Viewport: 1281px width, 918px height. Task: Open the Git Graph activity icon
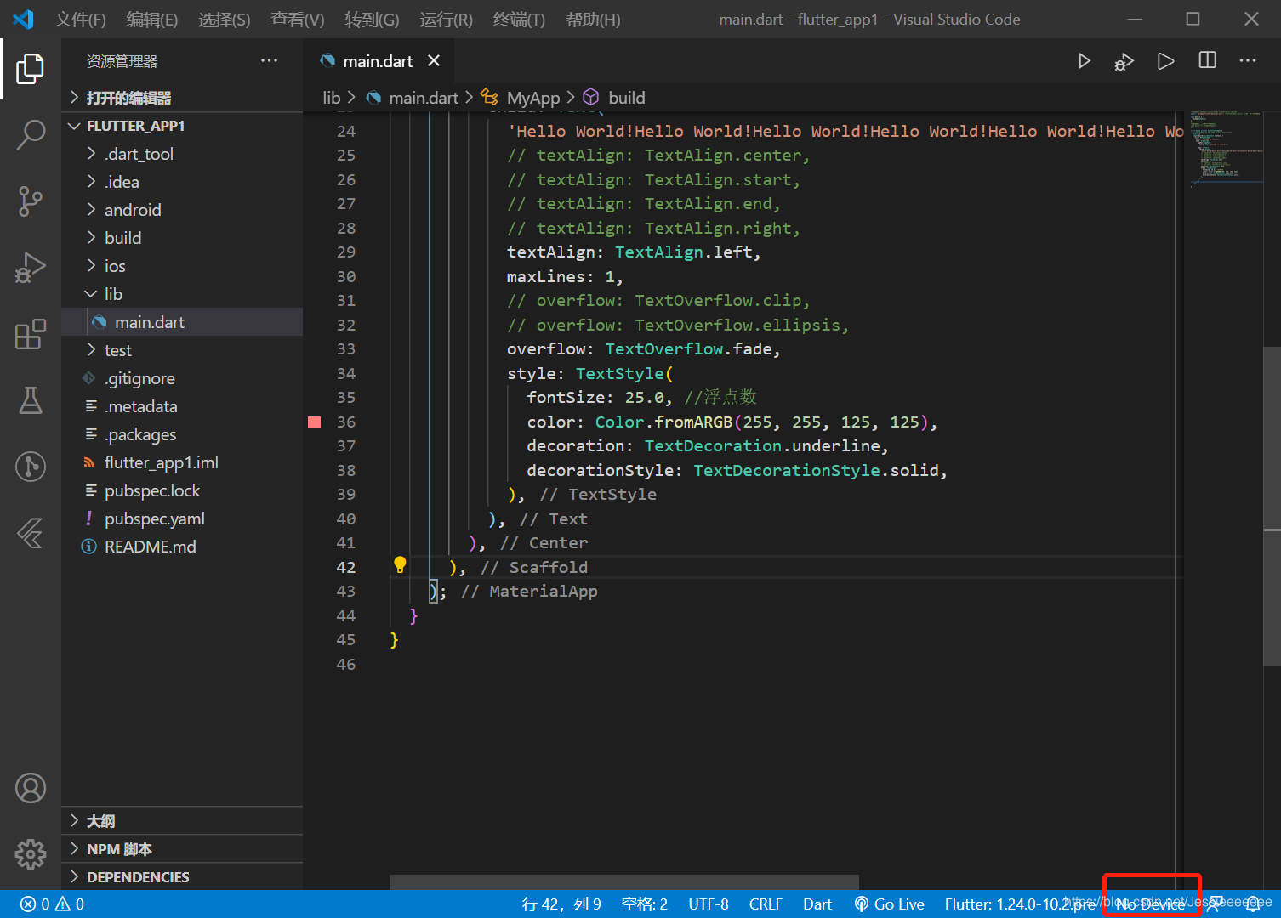click(x=30, y=467)
